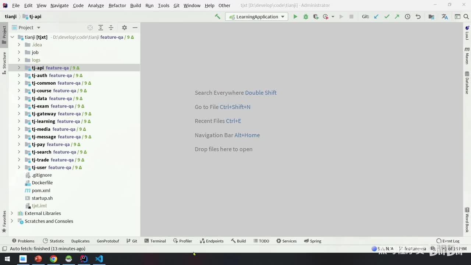Open the Profiler tool window
Screen dimensions: 471x265
point(183,241)
